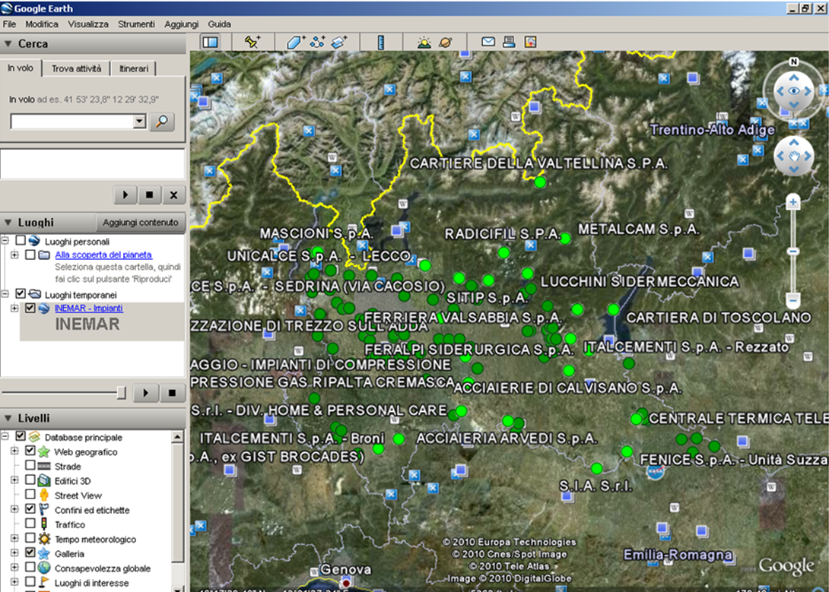
Task: Click zoom out minus button
Action: pyautogui.click(x=793, y=300)
